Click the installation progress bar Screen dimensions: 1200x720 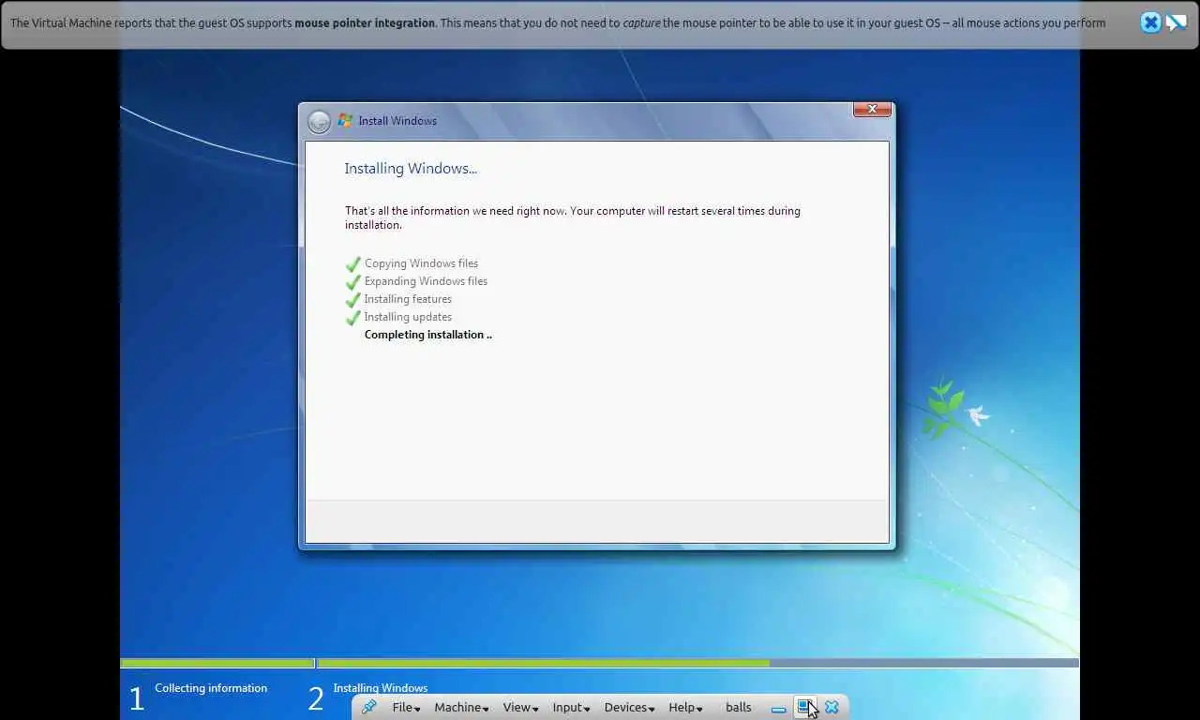(600, 663)
